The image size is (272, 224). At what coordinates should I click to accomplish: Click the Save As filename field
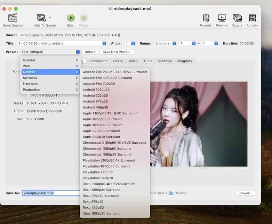[x=51, y=193]
